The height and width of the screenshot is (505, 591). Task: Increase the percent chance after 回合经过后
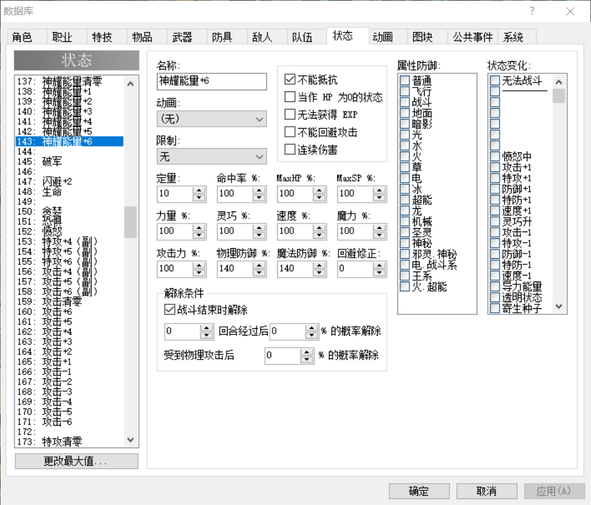tap(311, 328)
